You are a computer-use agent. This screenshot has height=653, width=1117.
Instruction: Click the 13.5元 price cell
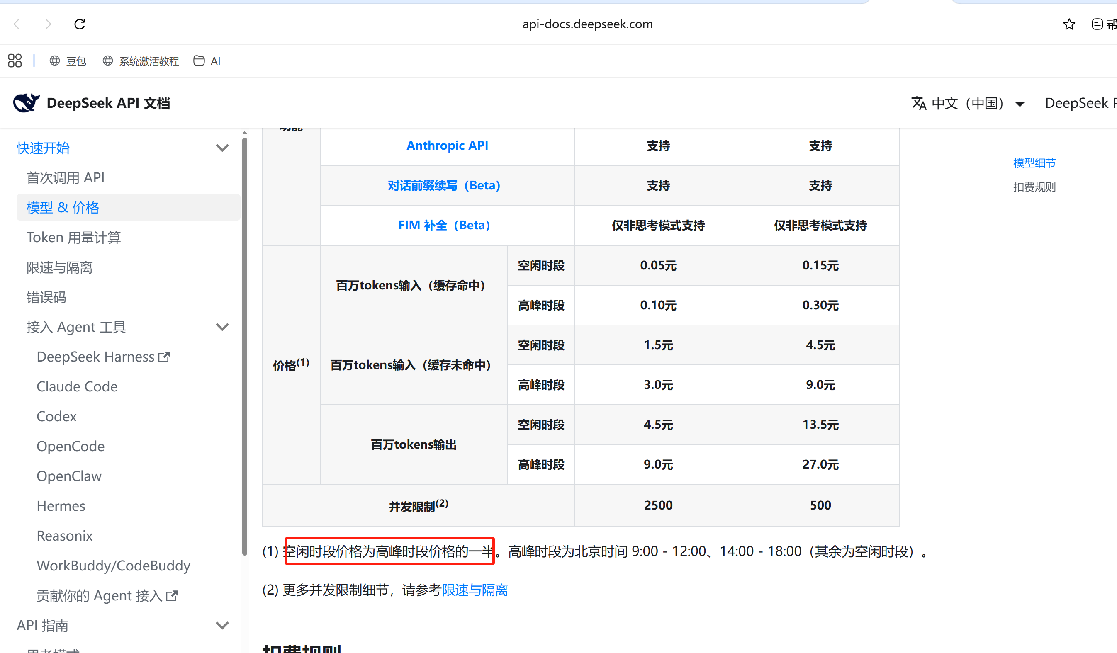click(x=820, y=425)
